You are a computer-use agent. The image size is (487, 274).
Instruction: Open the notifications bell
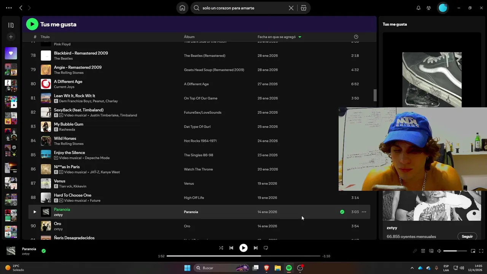click(419, 8)
